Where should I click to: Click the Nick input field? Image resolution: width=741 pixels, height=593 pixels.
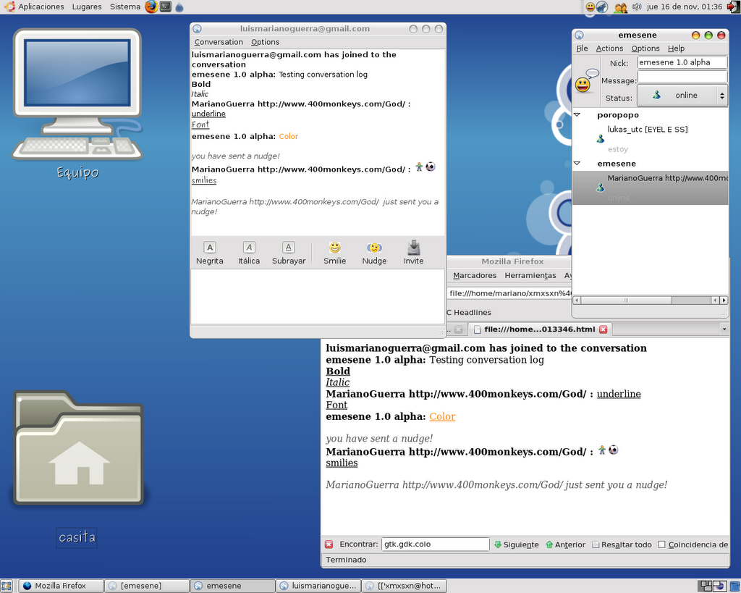click(682, 62)
